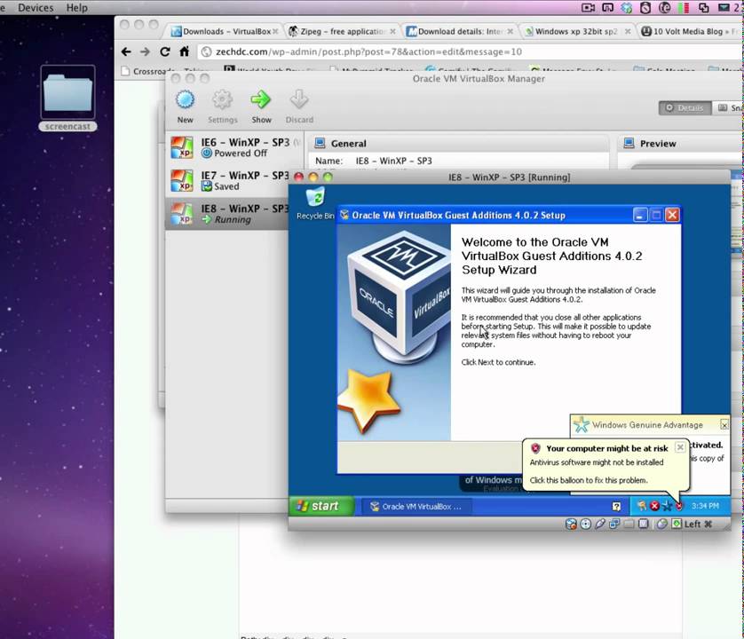Click the Details button in VirtualBox Manager

[685, 108]
